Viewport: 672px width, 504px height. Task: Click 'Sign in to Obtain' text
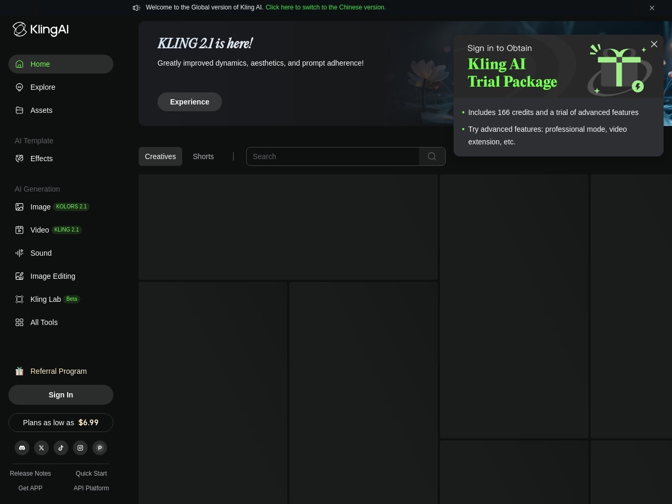[x=499, y=48]
